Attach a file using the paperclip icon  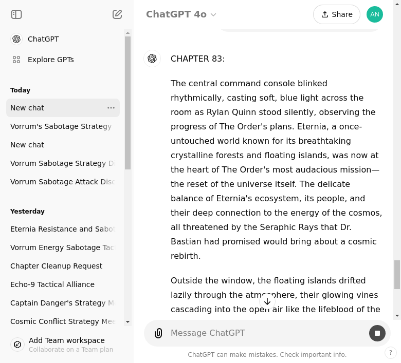pyautogui.click(x=158, y=333)
